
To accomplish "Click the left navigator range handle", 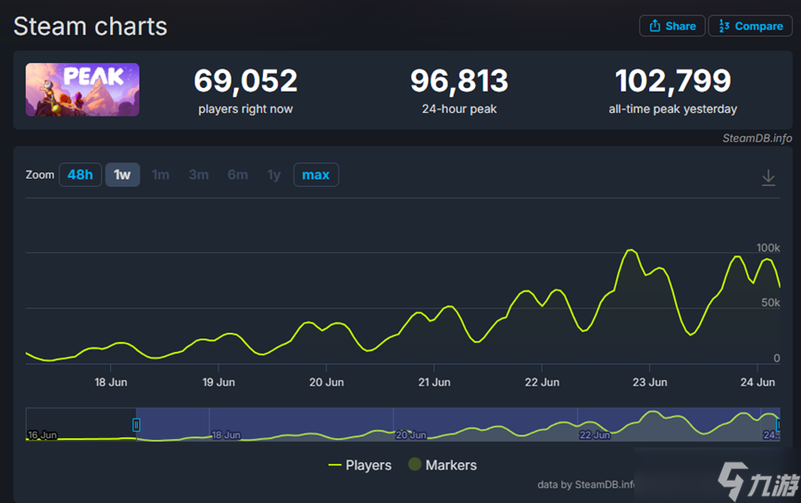I will [x=136, y=424].
